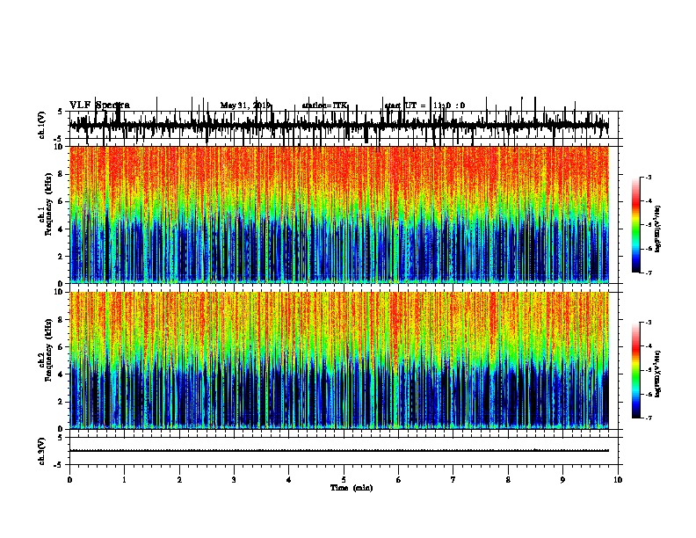Click the log(PSD) units label beside ch.1 color bar
This screenshot has height=538, width=696.
[x=658, y=229]
